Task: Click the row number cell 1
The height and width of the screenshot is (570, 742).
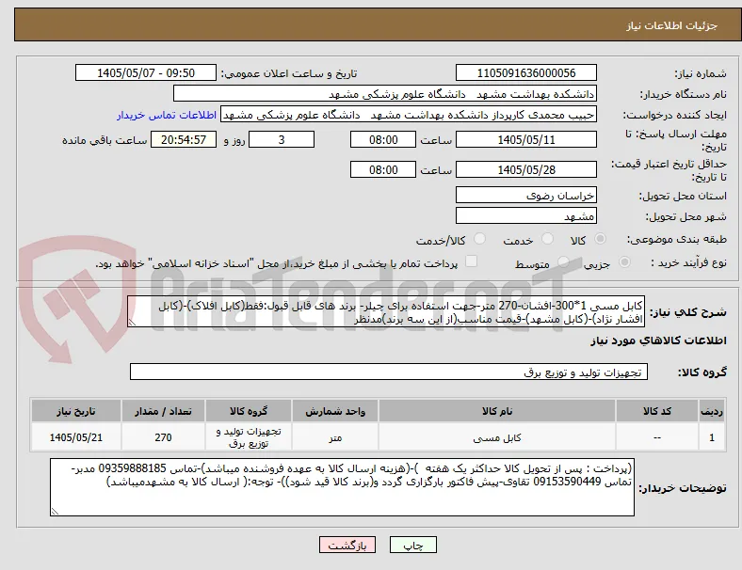Action: [711, 437]
